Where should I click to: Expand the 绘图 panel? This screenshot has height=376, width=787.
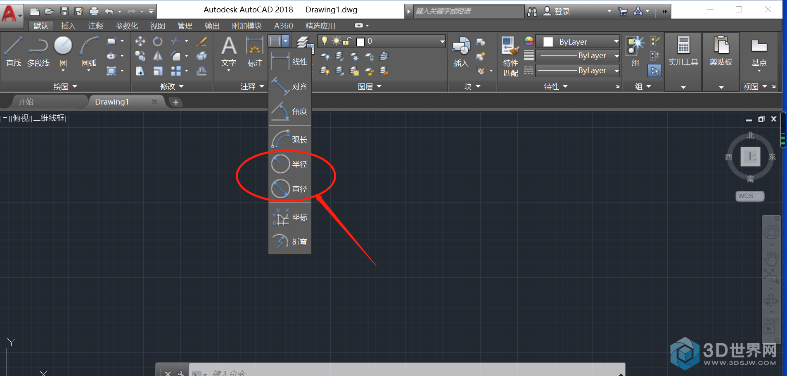point(65,86)
